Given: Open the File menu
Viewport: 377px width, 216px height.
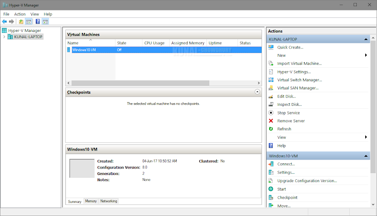Looking at the screenshot, I should tap(6, 14).
